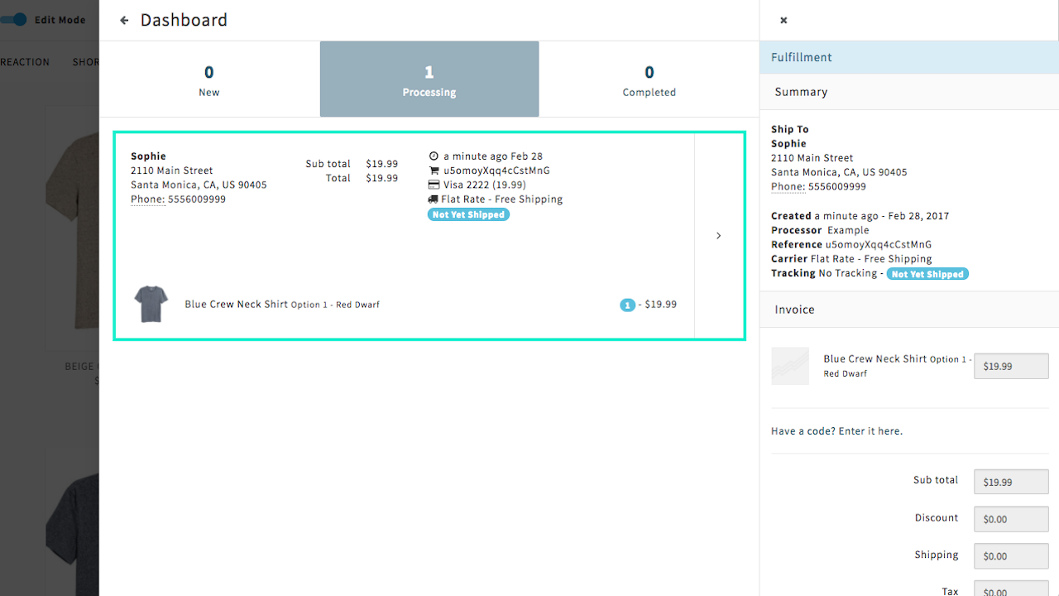The image size is (1059, 596).
Task: Click '2110 Main Street' in the order card
Action: pyautogui.click(x=172, y=171)
